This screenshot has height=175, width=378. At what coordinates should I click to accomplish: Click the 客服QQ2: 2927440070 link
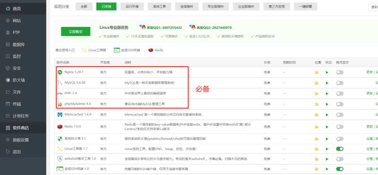[210, 27]
